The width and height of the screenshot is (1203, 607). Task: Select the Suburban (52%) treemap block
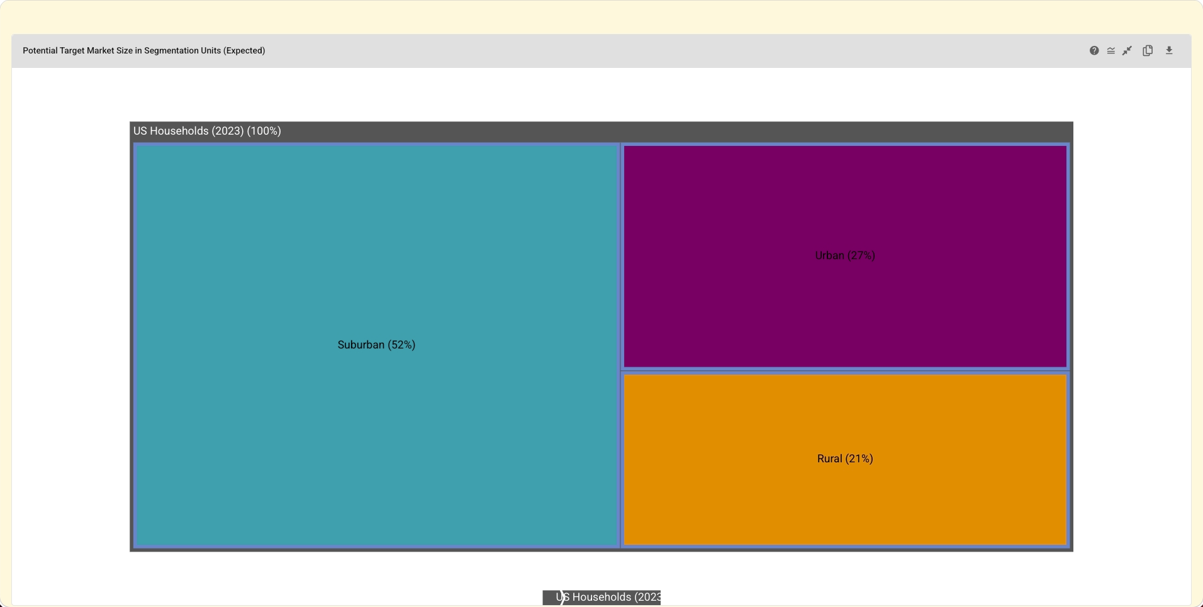[376, 345]
